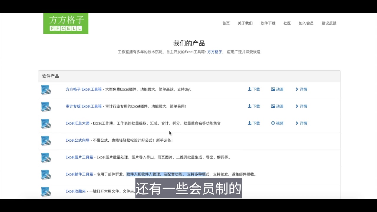This screenshot has width=377, height=212.
Task: Open 详情 for 审计专版 Excel工具箱
Action: pos(301,106)
